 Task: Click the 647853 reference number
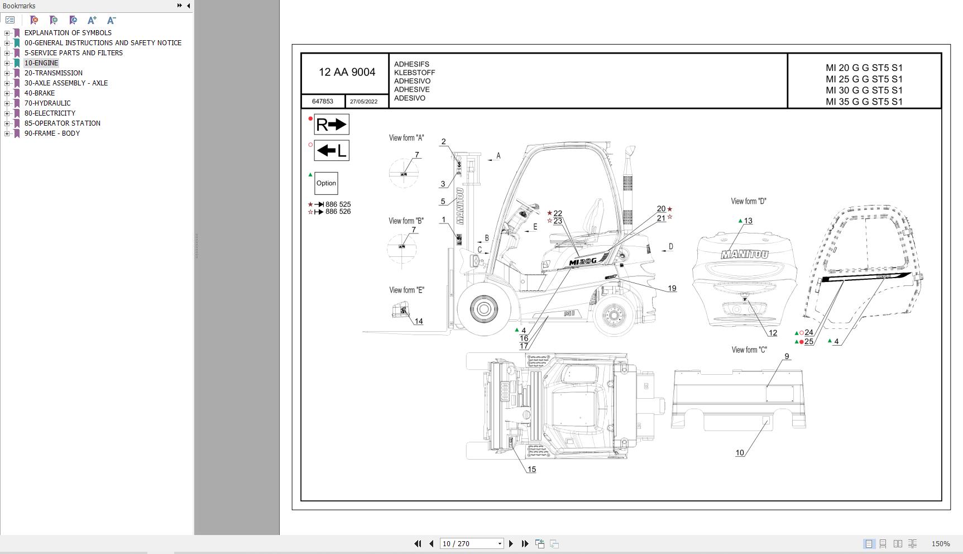323,102
